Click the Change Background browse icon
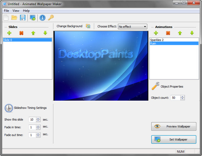The height and width of the screenshot is (156, 202). (x=88, y=26)
